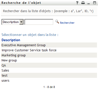
Task: Select Executive Management Group from list
Action: (49, 45)
